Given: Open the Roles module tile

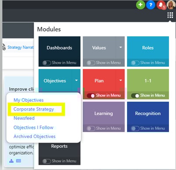Looking at the screenshot, I should [x=148, y=48].
